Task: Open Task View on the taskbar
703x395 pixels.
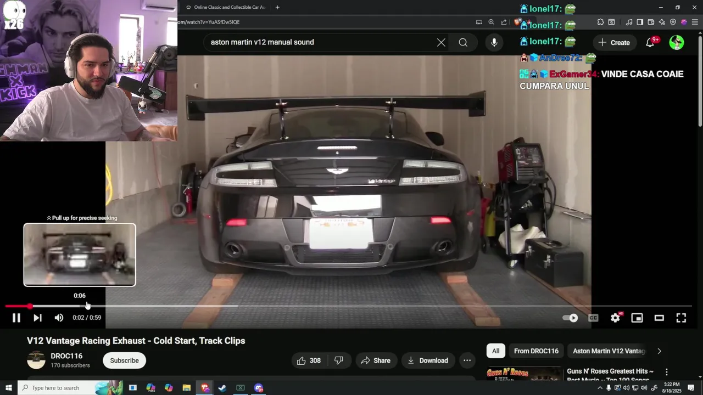Action: 132,388
